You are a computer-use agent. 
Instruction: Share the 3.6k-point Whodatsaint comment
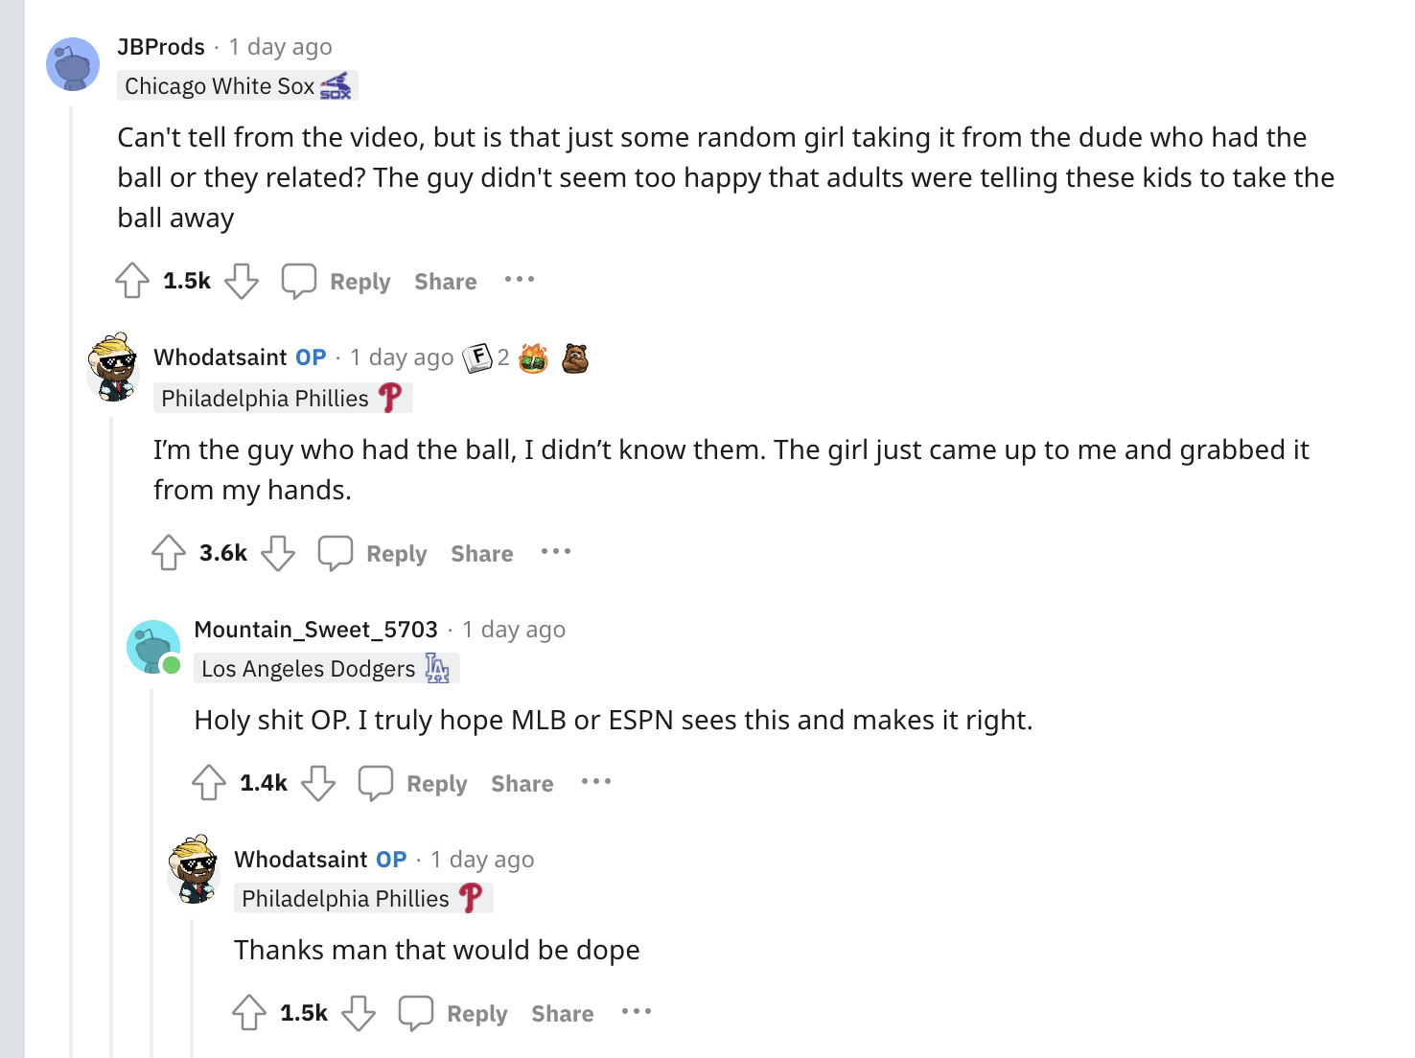(x=482, y=554)
